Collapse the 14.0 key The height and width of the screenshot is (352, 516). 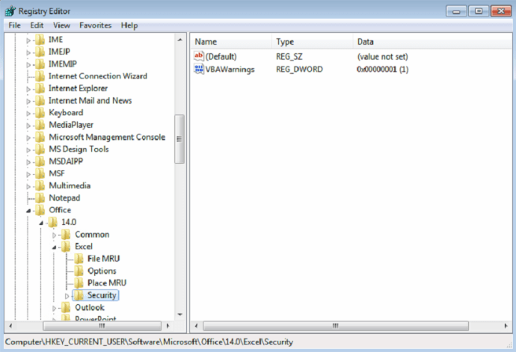tap(42, 223)
